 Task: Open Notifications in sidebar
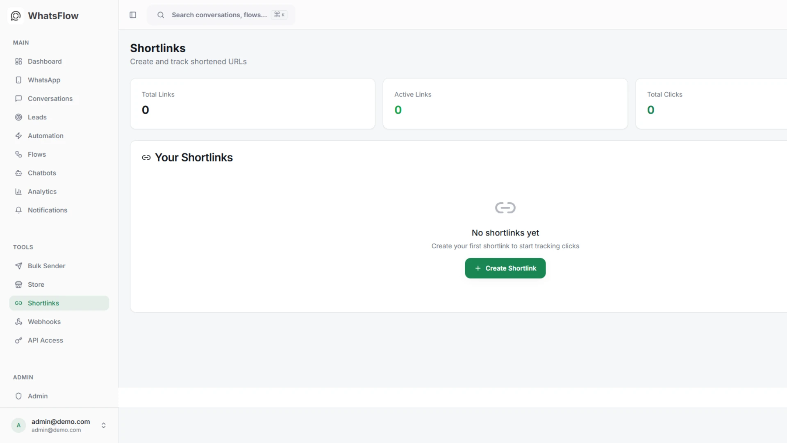pos(59,210)
